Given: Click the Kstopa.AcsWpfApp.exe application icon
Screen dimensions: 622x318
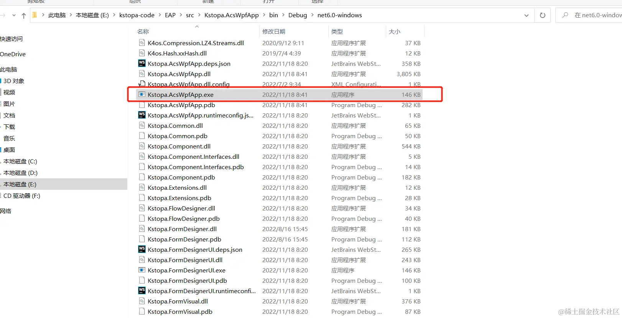Looking at the screenshot, I should [142, 95].
